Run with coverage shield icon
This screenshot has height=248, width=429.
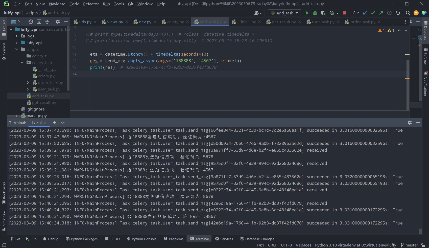323,13
